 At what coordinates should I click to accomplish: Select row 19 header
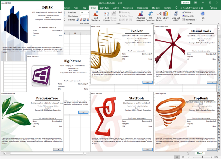[x=219, y=90]
